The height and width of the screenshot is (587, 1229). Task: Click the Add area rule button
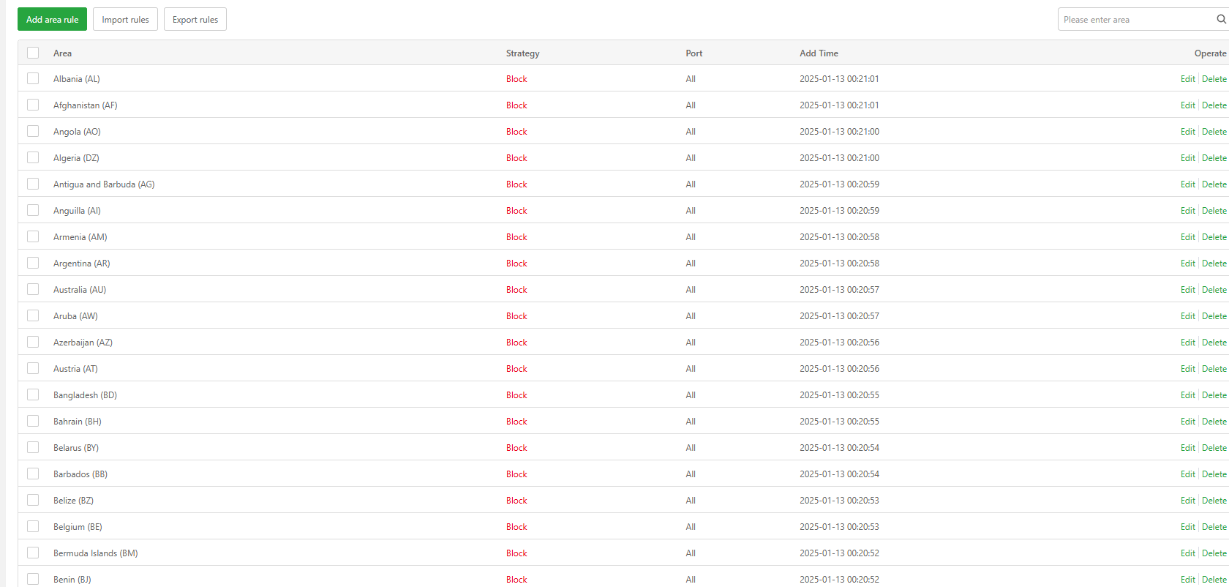click(x=52, y=20)
